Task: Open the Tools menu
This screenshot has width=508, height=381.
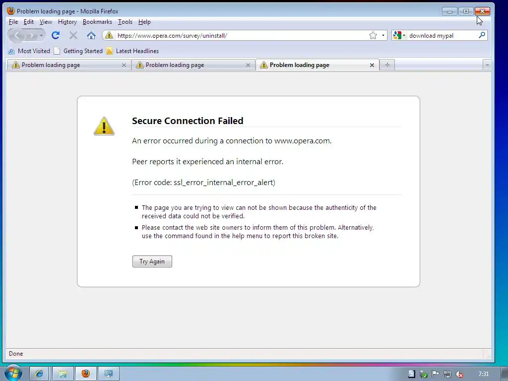Action: [125, 22]
